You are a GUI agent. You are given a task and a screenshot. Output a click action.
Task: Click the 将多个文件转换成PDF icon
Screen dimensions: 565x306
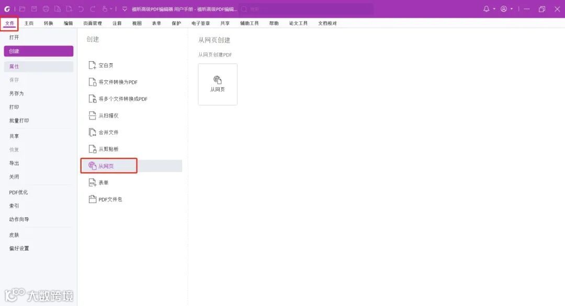[x=92, y=99]
